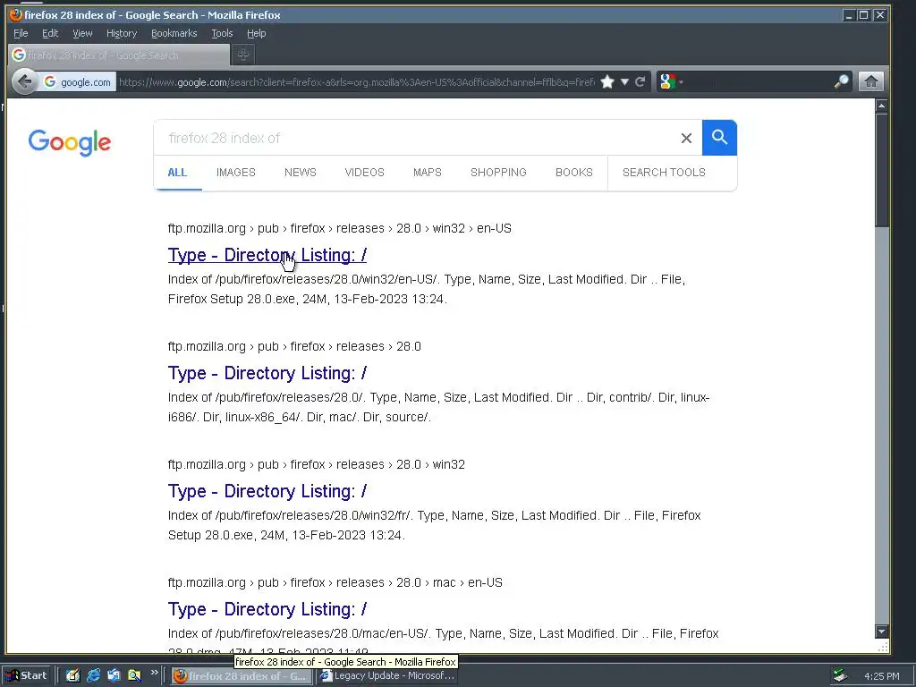Image resolution: width=916 pixels, height=687 pixels.
Task: Click in the Google search query field
Action: point(415,138)
